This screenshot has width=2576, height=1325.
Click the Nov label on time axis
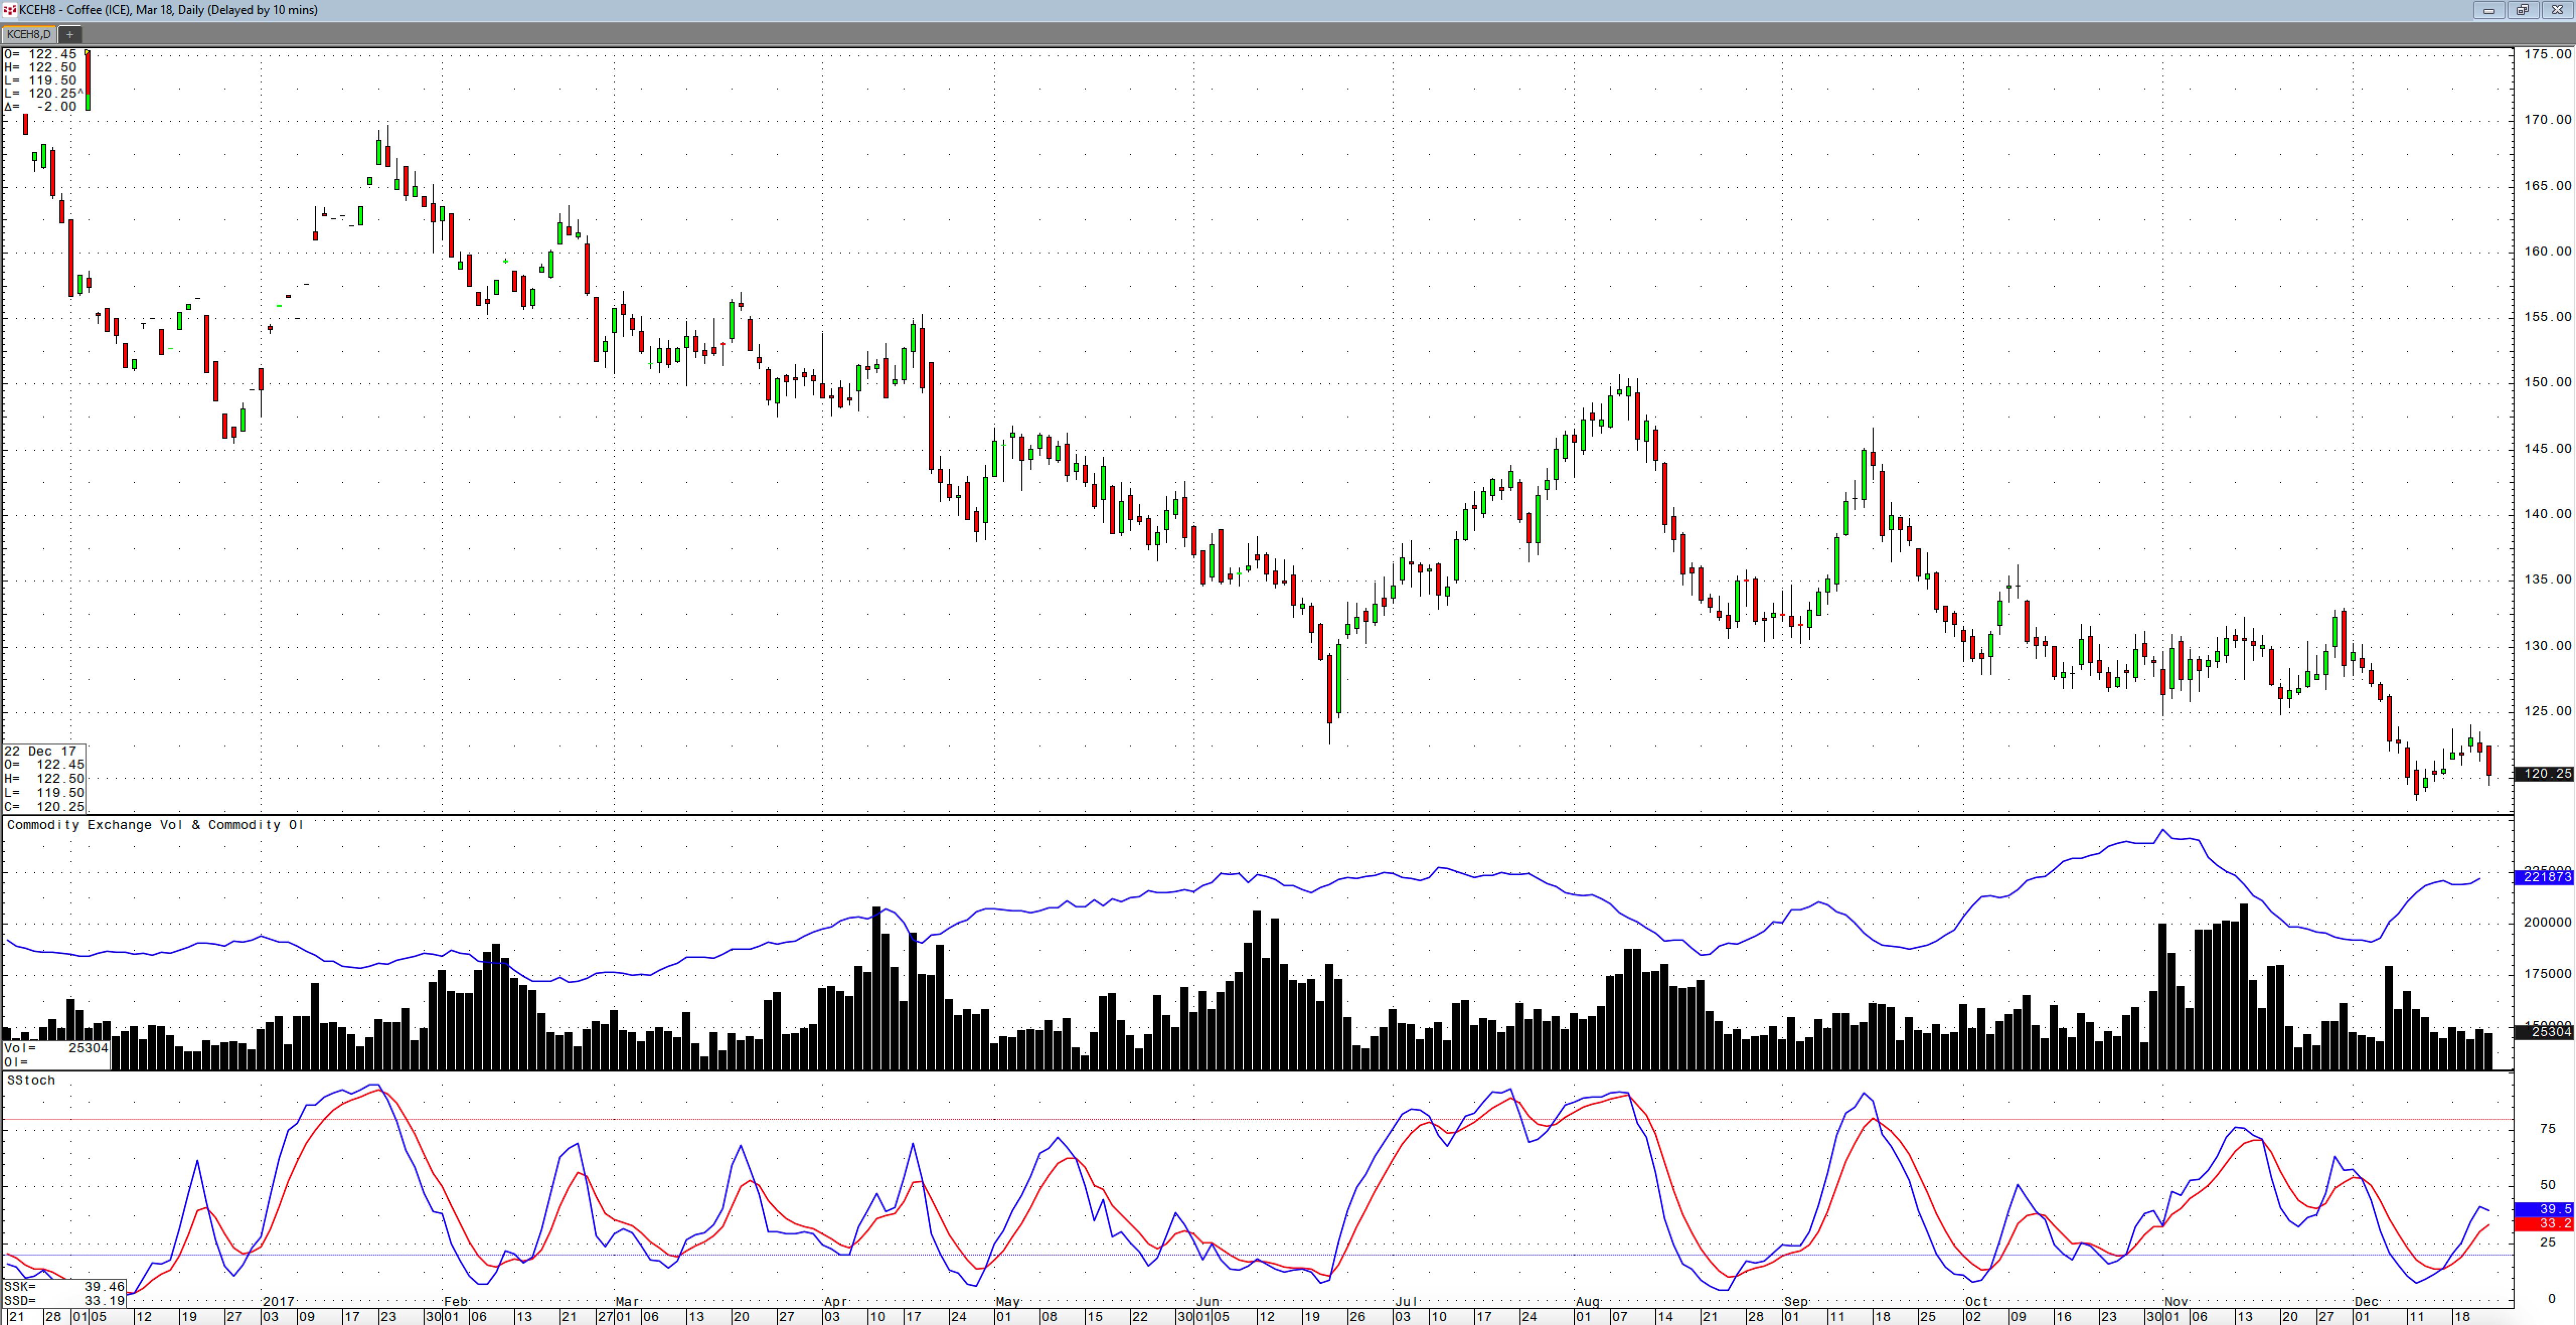(2176, 1301)
